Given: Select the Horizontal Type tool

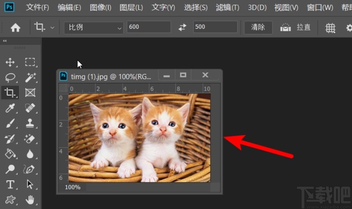Looking at the screenshot, I should click(x=10, y=184).
